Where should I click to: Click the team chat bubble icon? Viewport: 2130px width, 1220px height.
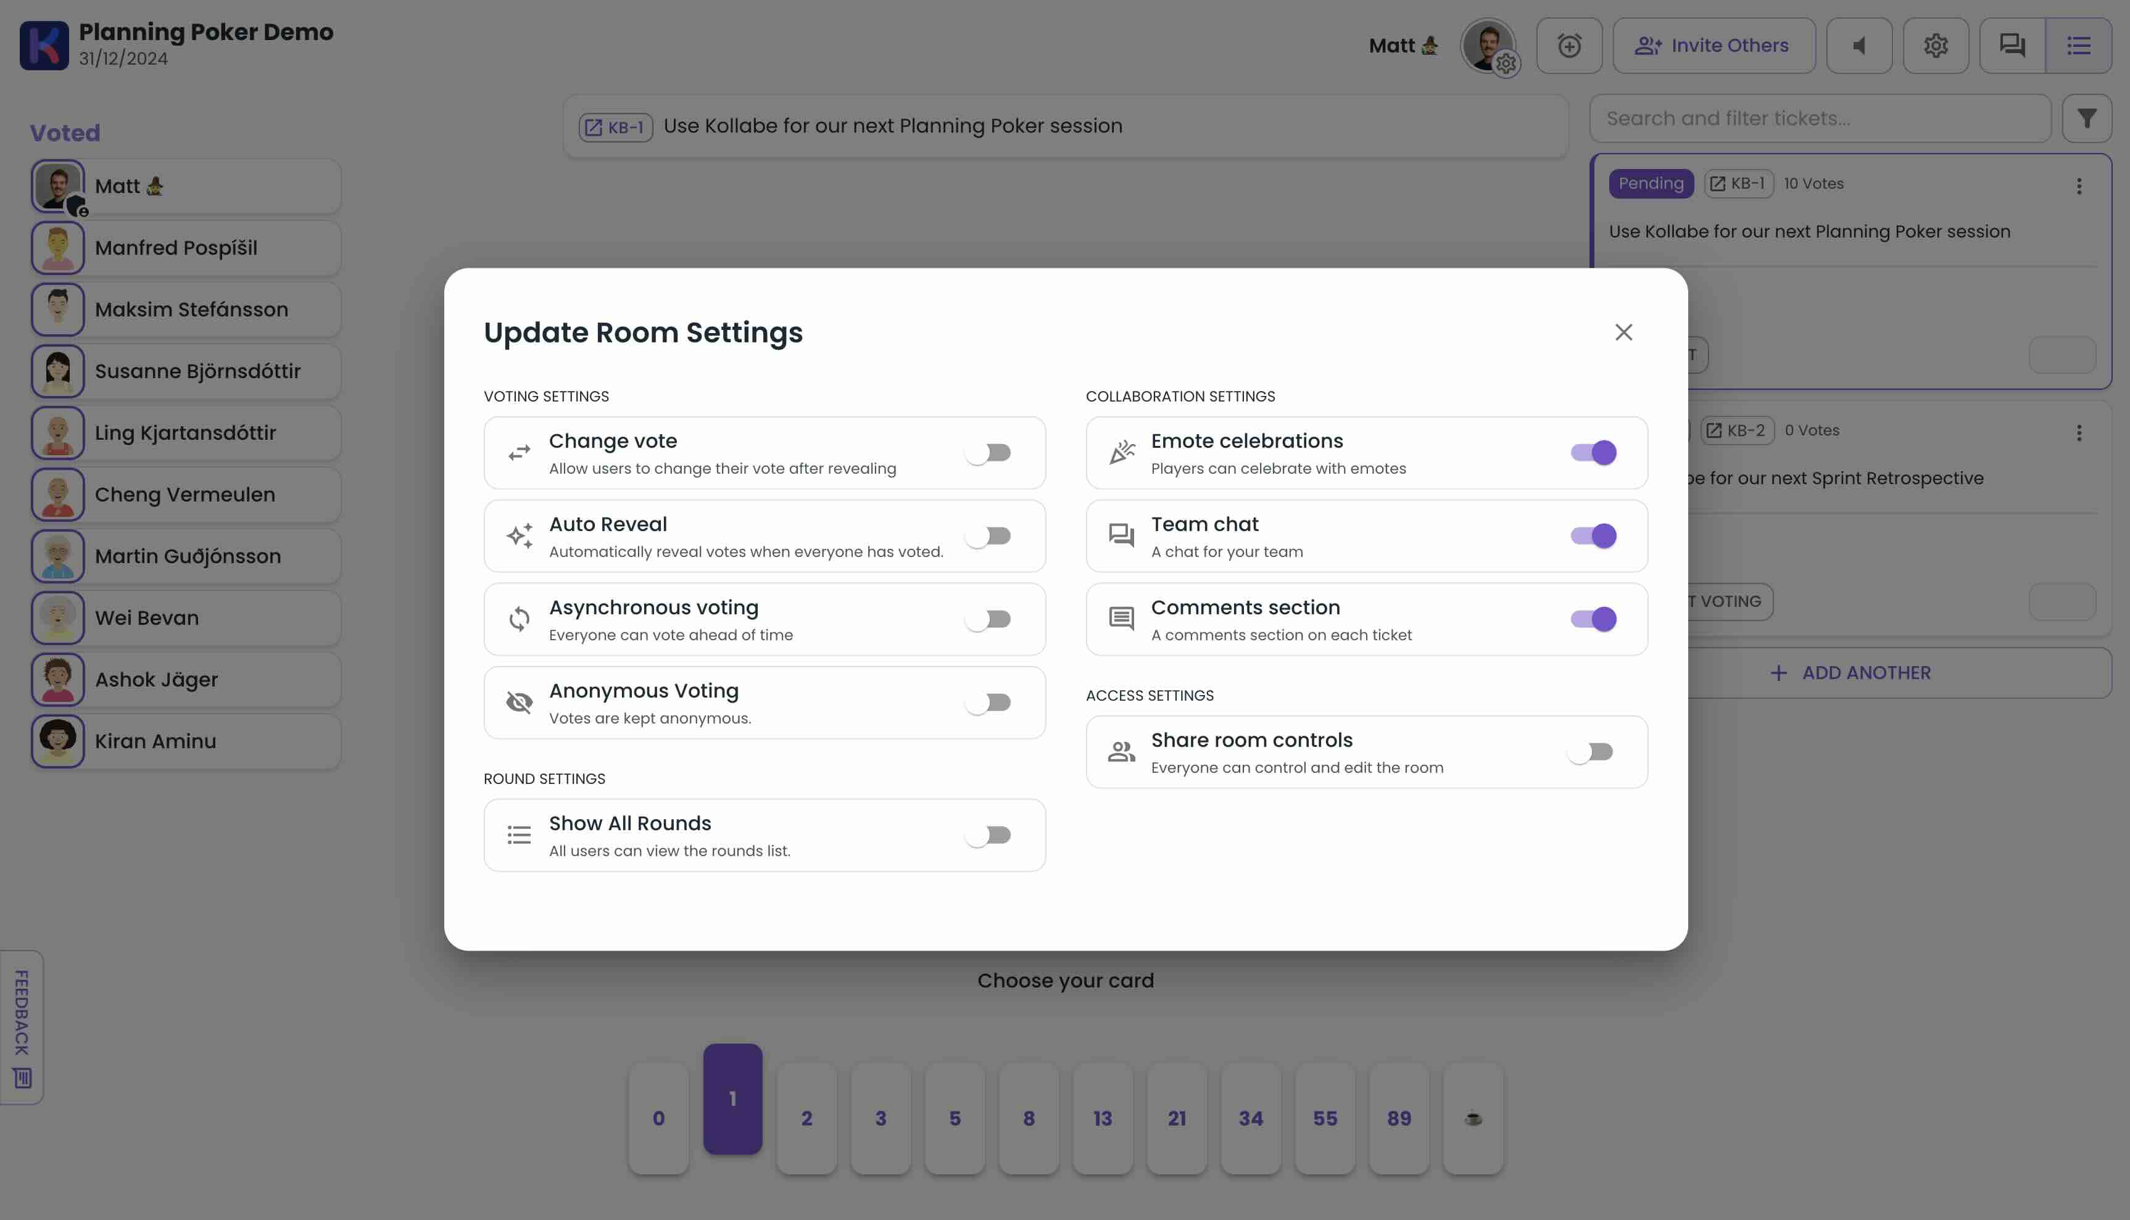(x=1121, y=535)
